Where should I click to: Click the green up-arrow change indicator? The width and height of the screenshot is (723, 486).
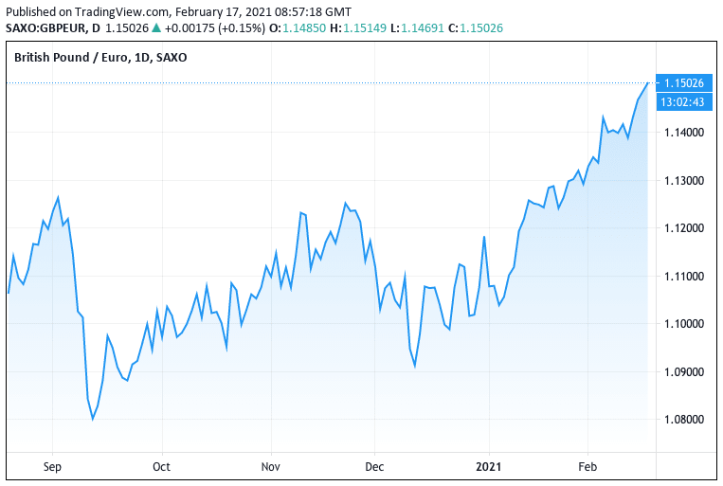coord(156,28)
